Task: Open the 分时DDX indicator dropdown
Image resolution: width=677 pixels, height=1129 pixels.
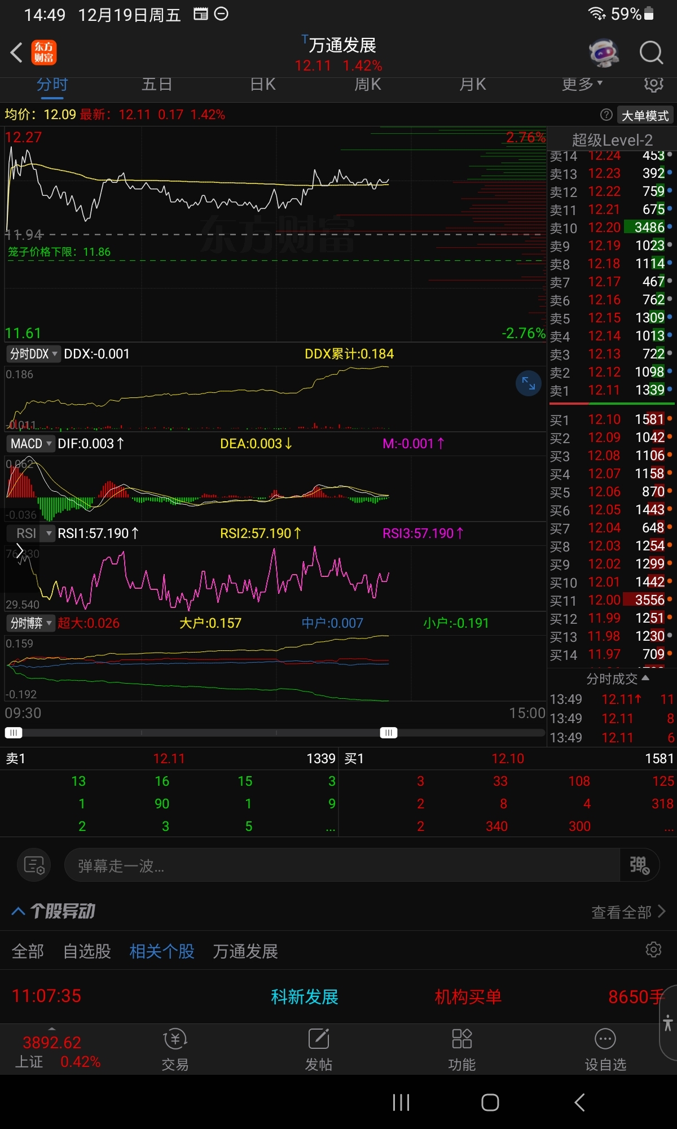Action: (x=34, y=354)
